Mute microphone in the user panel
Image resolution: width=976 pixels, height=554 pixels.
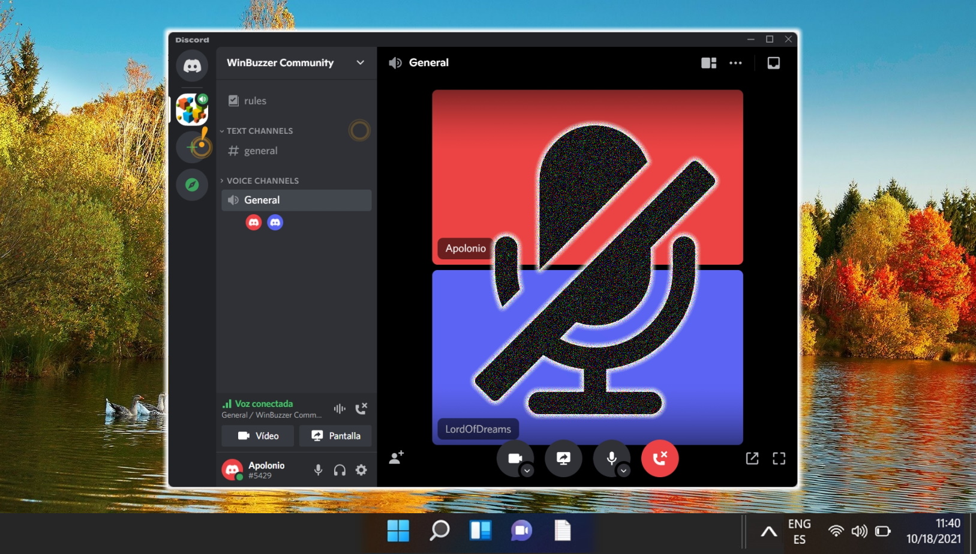[318, 470]
